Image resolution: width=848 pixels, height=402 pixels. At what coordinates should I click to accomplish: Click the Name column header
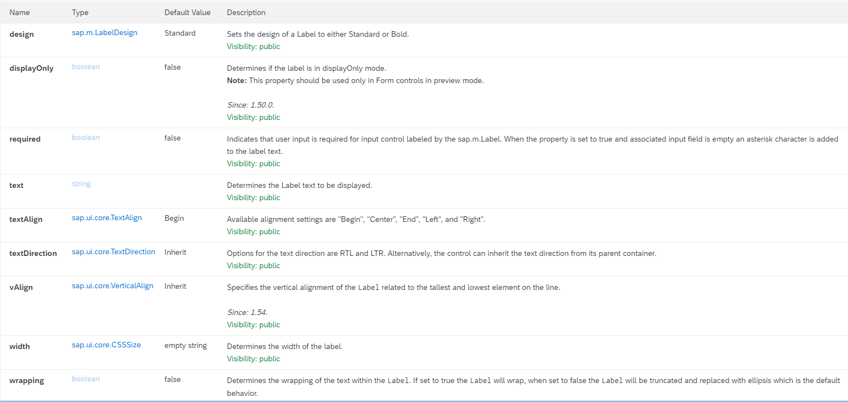[20, 12]
